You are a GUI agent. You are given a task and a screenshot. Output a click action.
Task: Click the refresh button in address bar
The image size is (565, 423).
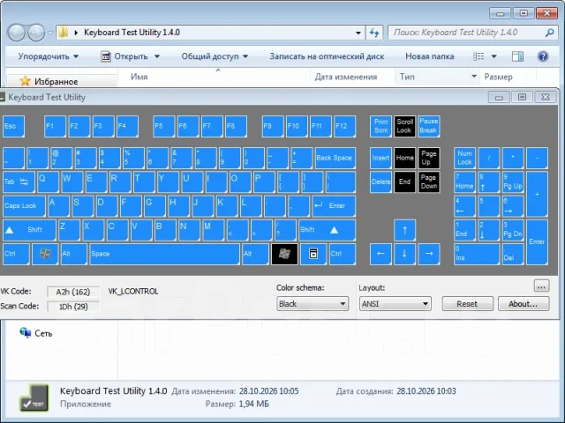[x=374, y=33]
